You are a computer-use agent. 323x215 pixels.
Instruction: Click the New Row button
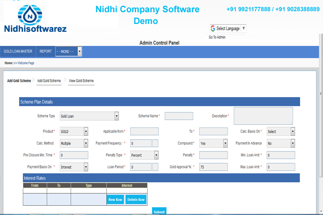(x=115, y=199)
